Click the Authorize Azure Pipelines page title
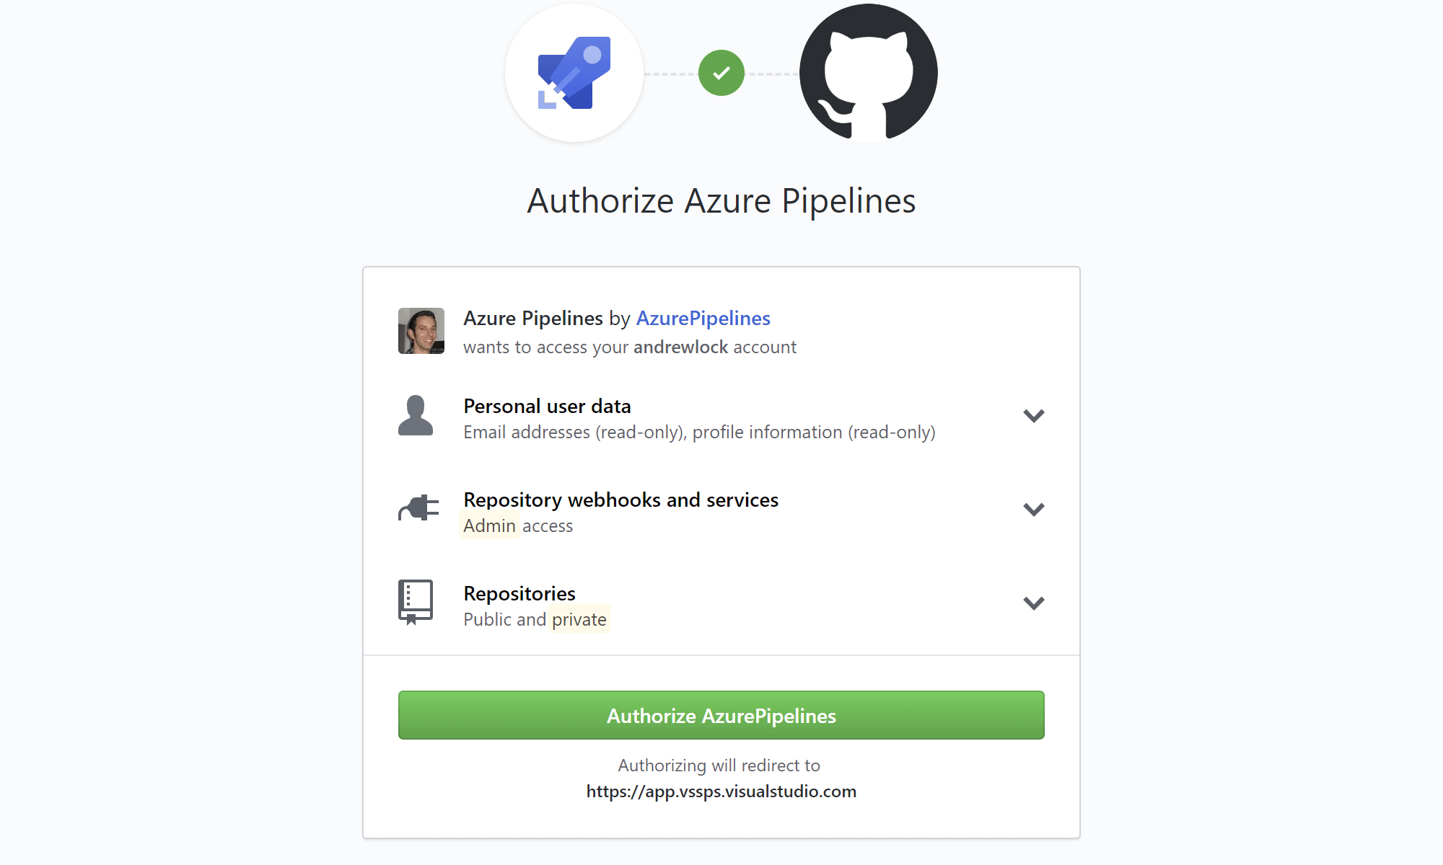 point(721,201)
